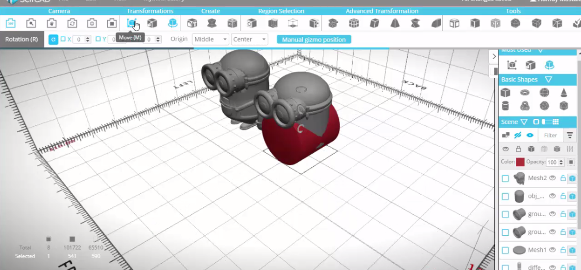
Task: Open the scene sort lines icon beside Filter
Action: (570, 135)
